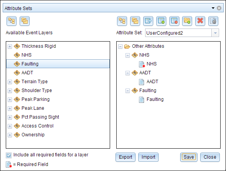Select the Faulting field under Faulting layer
This screenshot has width=226, height=171.
(x=155, y=99)
